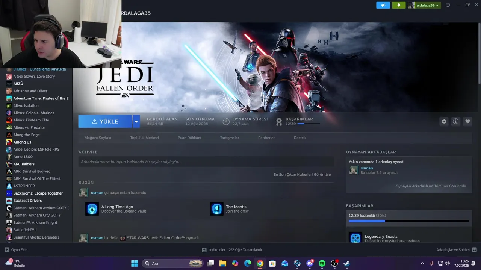Click the Legendary Beasts achievement icon
The image size is (481, 270).
coord(355,238)
